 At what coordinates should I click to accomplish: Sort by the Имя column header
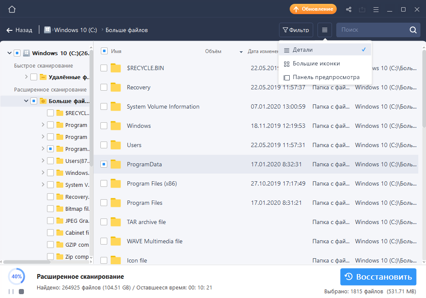tap(116, 51)
